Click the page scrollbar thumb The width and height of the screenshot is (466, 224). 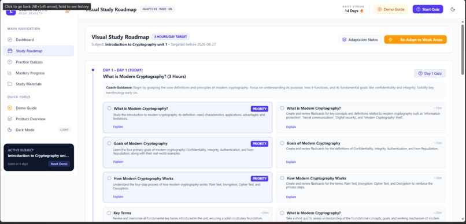(x=463, y=50)
